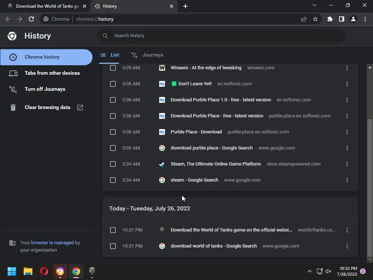
Task: Open actions menu for World of Tanks website entry
Action: point(347,230)
